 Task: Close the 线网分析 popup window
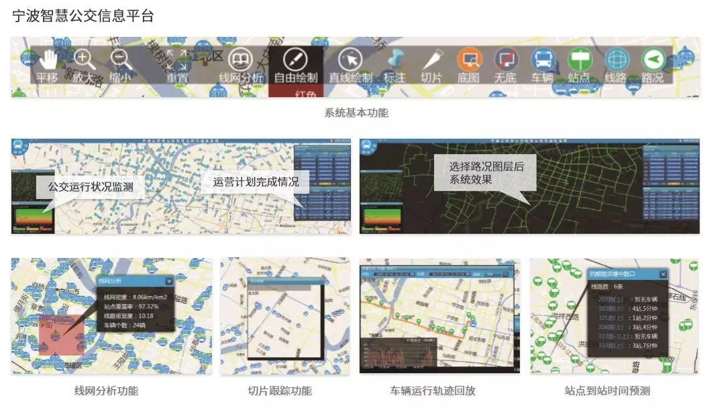pyautogui.click(x=169, y=281)
